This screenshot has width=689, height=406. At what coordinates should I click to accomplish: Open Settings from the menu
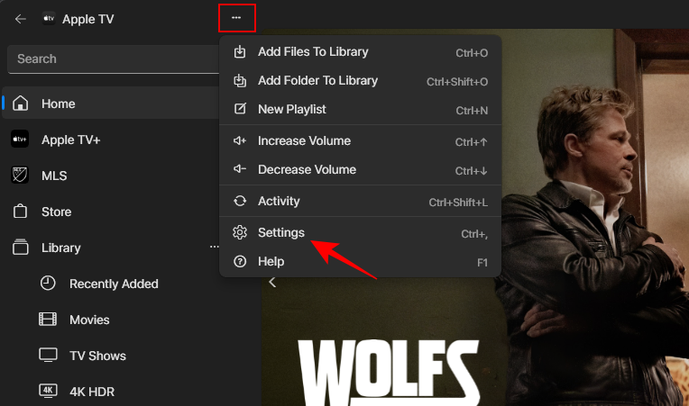pos(361,233)
